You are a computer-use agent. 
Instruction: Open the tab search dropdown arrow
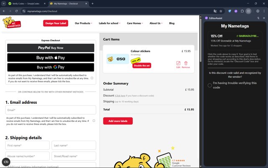[4, 3]
